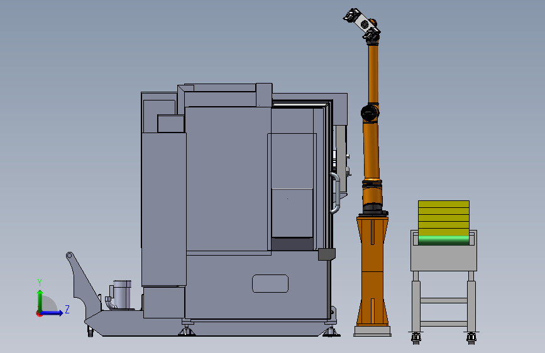Screen dimensions: 545x353
Task: Select the robot's orange upper forearm link
Action: pos(373,73)
